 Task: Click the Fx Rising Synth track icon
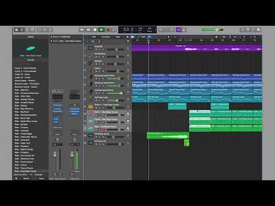pyautogui.click(x=91, y=136)
